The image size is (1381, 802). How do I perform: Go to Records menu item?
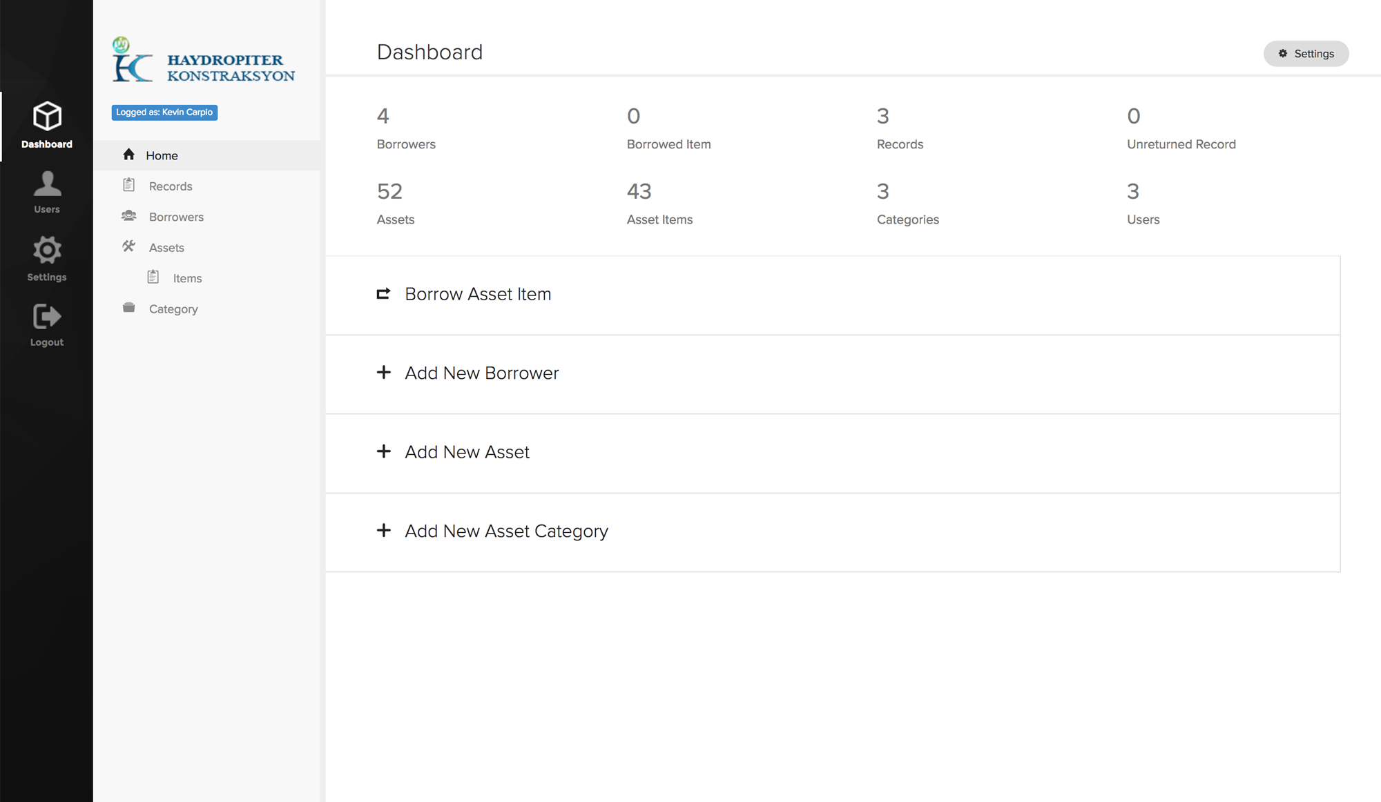tap(171, 186)
